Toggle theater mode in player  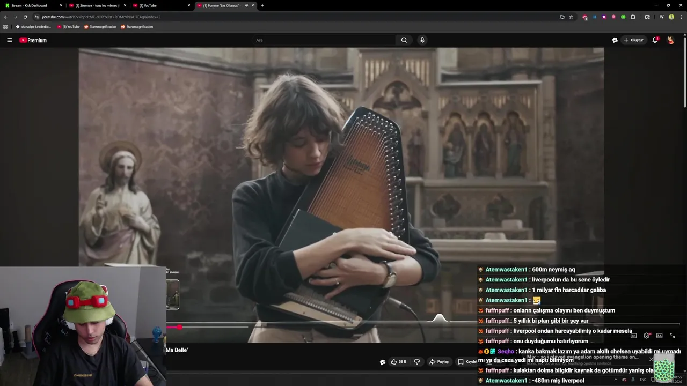coord(659,336)
